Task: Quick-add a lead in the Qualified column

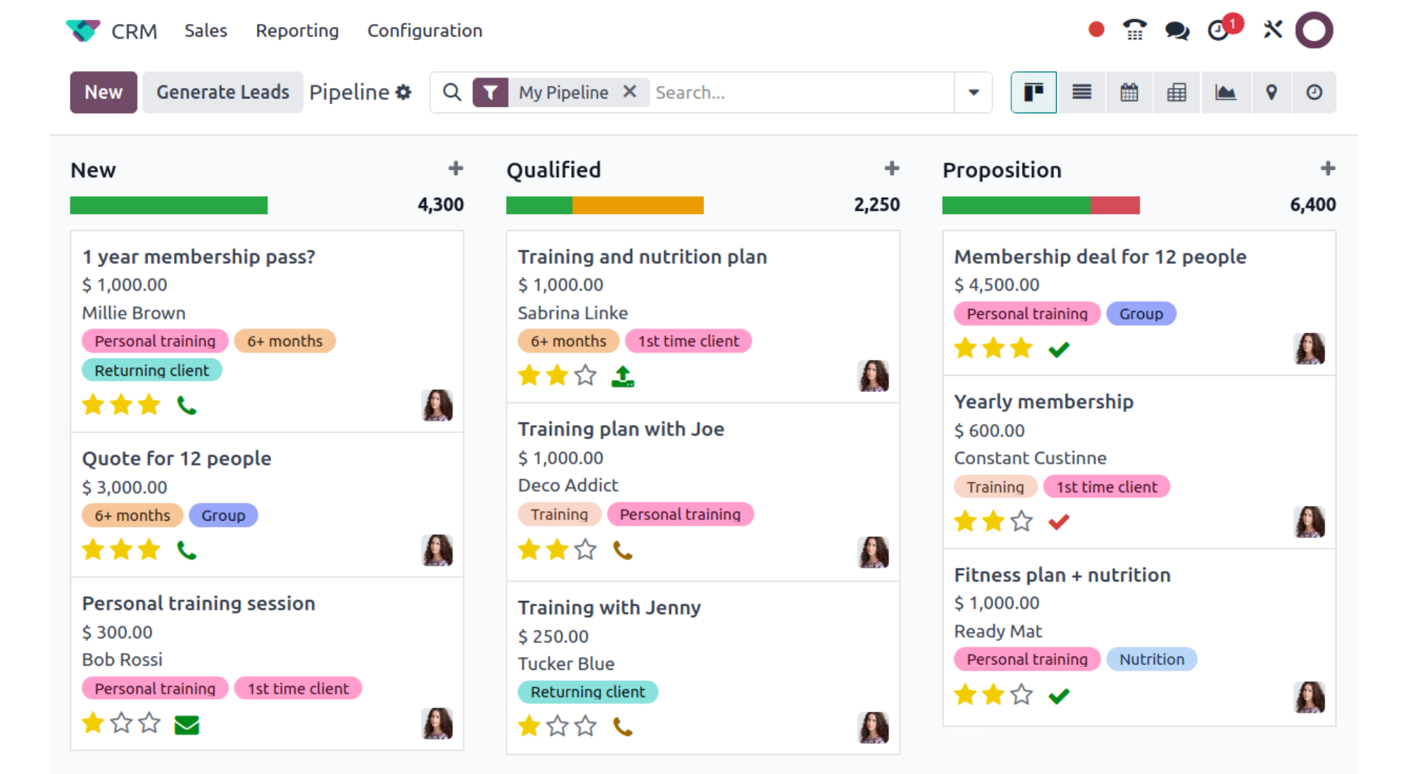Action: pos(892,169)
